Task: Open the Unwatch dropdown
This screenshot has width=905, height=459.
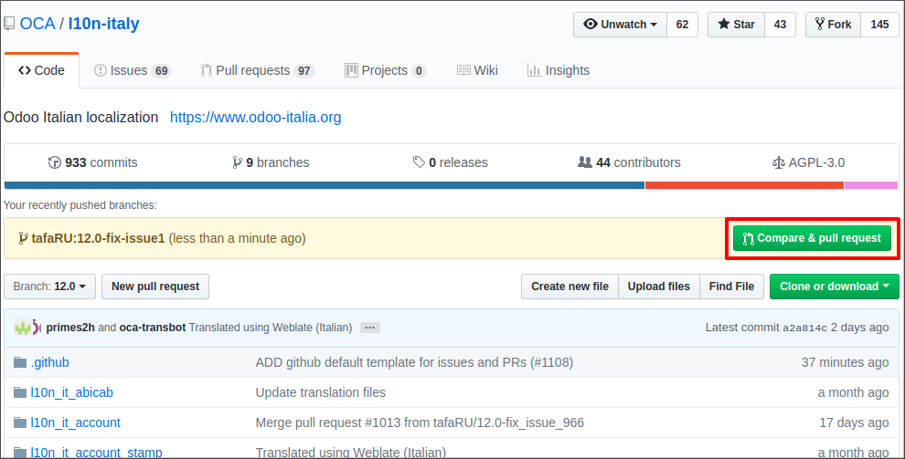Action: [x=620, y=25]
